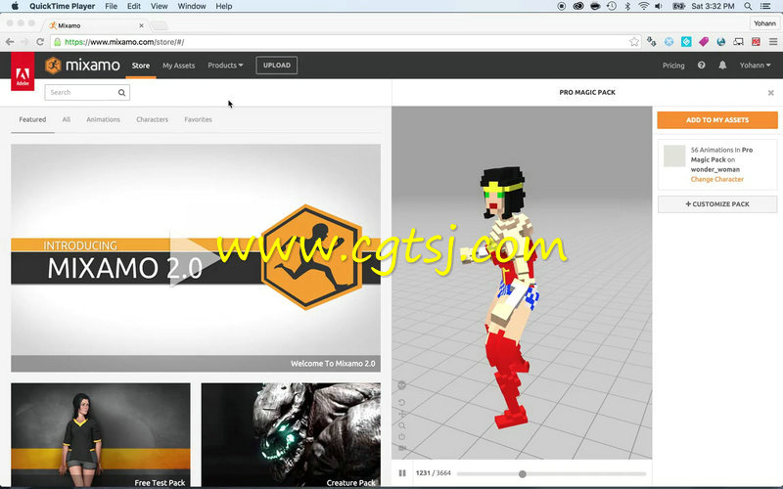
Task: Go to the My Assets tab
Action: point(178,66)
